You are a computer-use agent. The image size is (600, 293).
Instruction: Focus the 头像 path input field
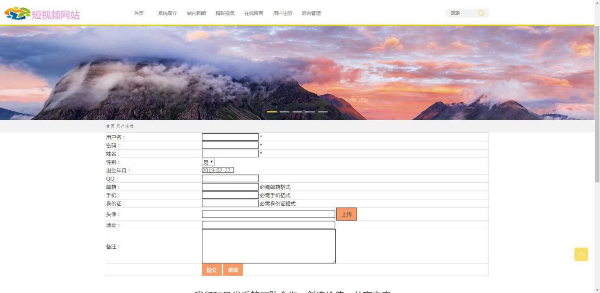pyautogui.click(x=269, y=214)
